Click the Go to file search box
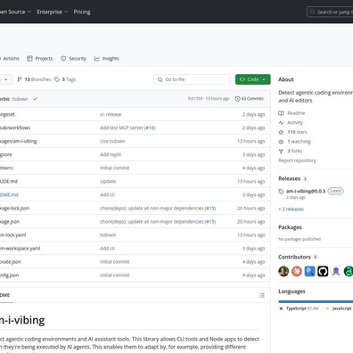 pos(192,79)
